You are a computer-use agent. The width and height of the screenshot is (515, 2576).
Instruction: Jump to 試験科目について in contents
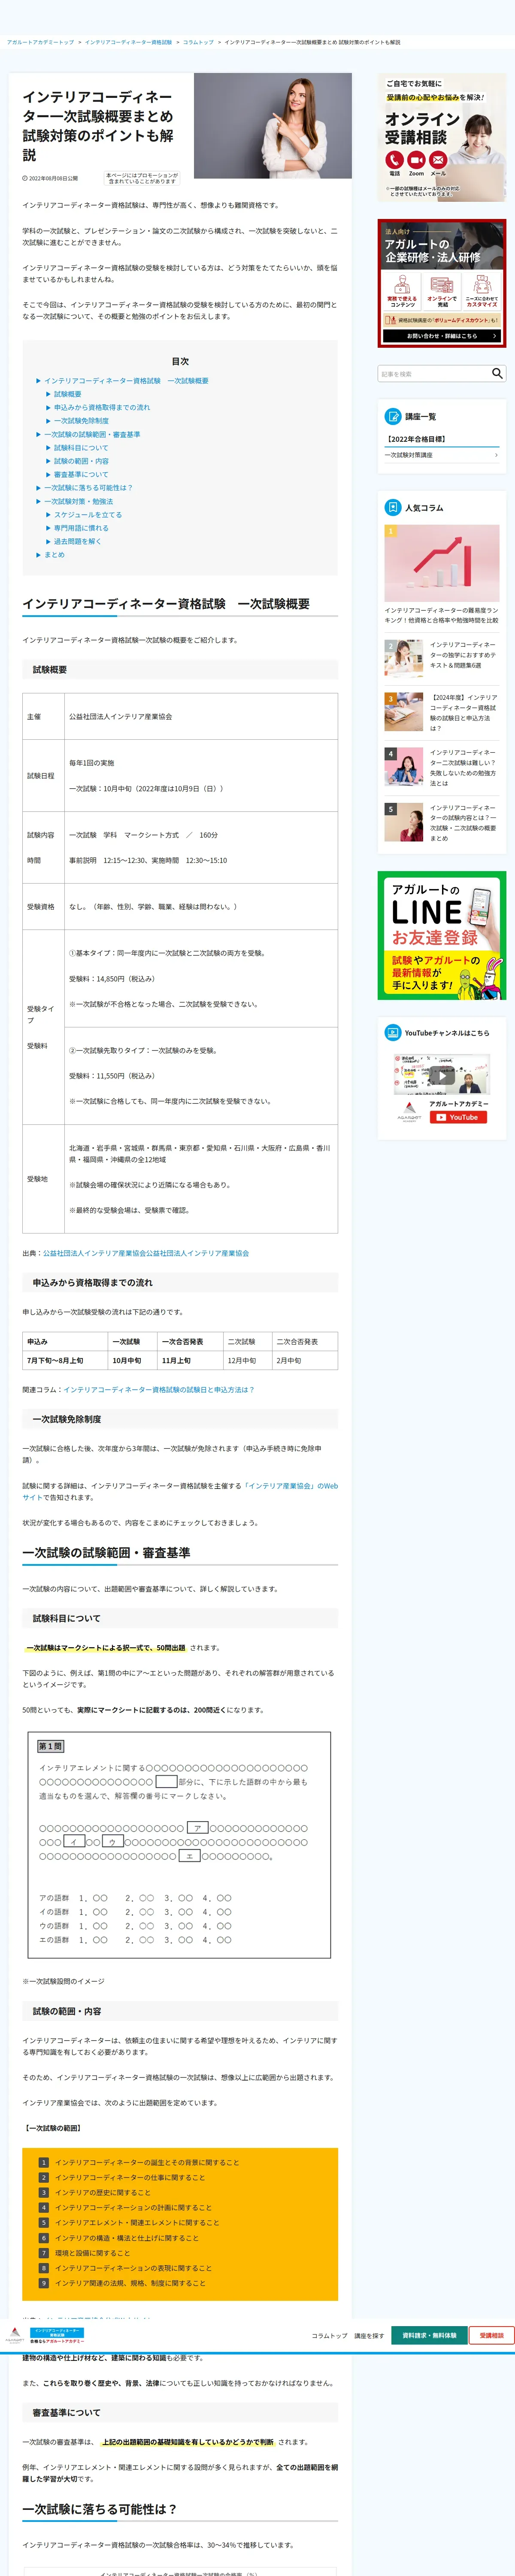coord(81,448)
